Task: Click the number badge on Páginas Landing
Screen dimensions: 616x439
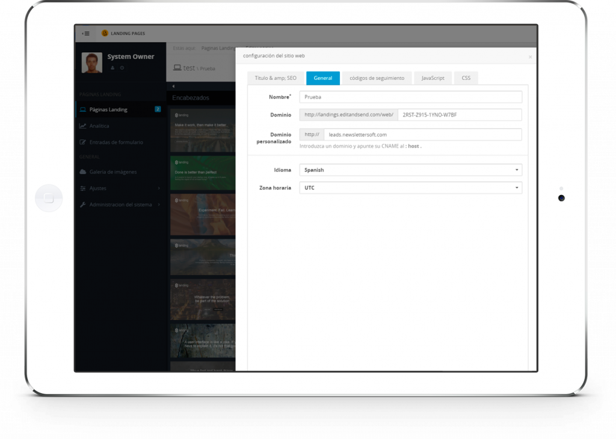Action: (x=158, y=109)
